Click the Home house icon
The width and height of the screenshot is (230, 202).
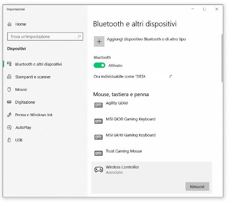pyautogui.click(x=9, y=24)
